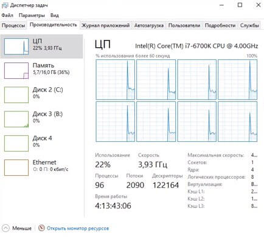Viewport: 264px width, 237px height.
Task: Collapse view with Меньше arrow icon
Action: pos(6,228)
